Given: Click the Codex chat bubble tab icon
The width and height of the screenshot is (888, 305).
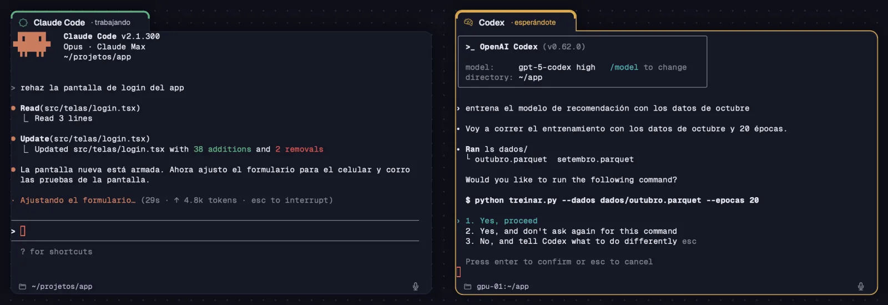Looking at the screenshot, I should tap(468, 22).
